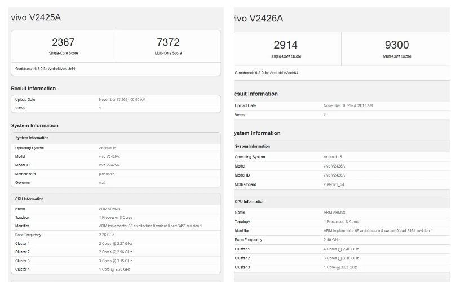The image size is (460, 282).
Task: Select upload date 'November 16 2024 09:17 AM'
Action: click(x=348, y=105)
